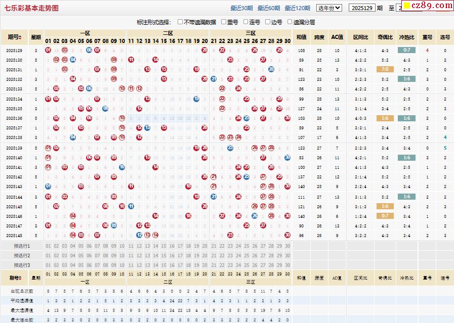The height and width of the screenshot is (323, 454).
Task: Show the 最近30期 results
Action: [x=241, y=8]
